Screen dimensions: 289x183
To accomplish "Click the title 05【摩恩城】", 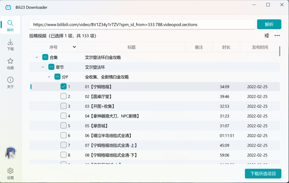I will click(x=97, y=126).
